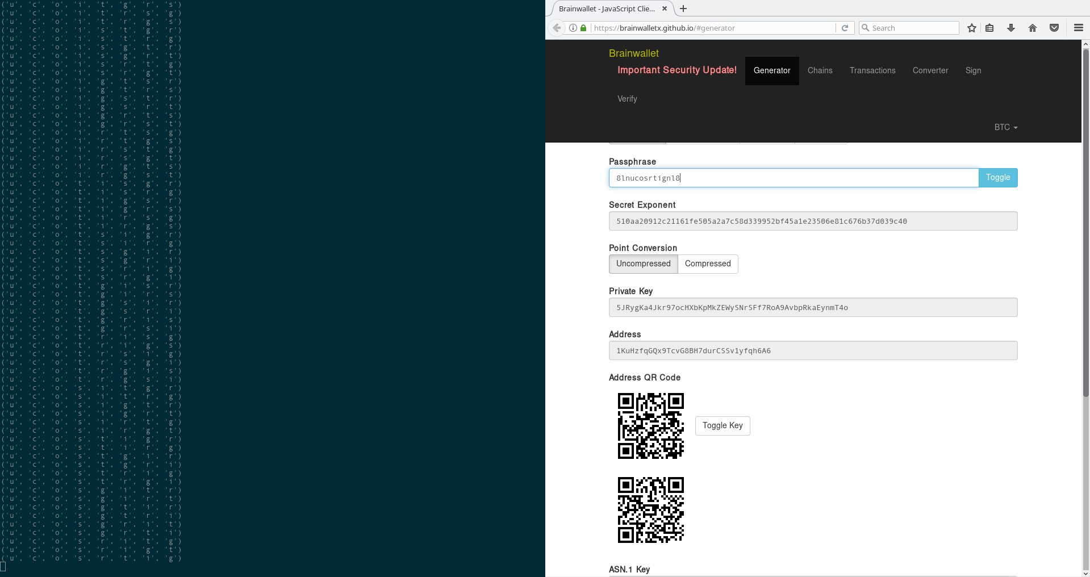Image resolution: width=1090 pixels, height=577 pixels.
Task: Click the green secure connection padlock
Action: tap(583, 28)
